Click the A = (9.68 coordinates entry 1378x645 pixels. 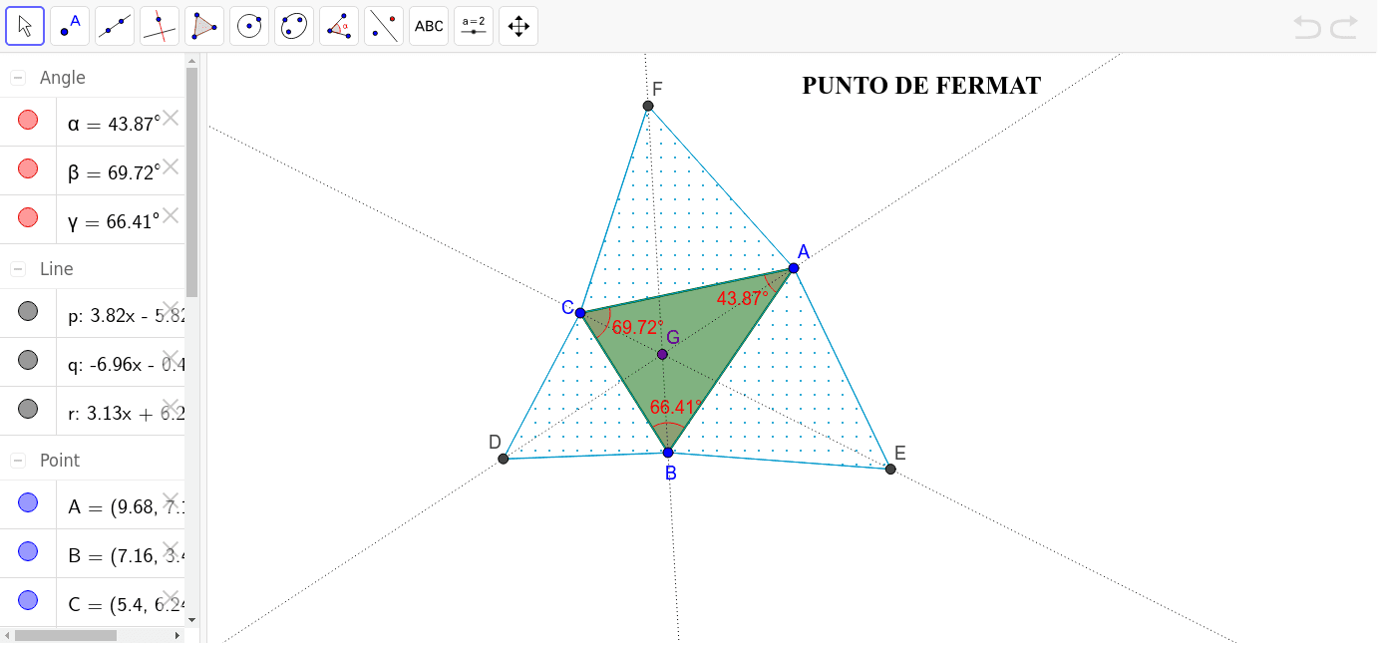[x=126, y=507]
